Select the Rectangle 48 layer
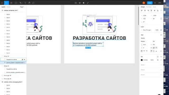Viewport: 169px width, 95px height. tap(13, 75)
